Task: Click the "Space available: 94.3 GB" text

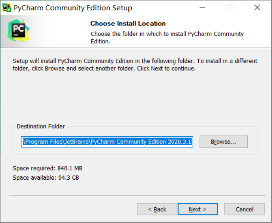Action: 46,178
